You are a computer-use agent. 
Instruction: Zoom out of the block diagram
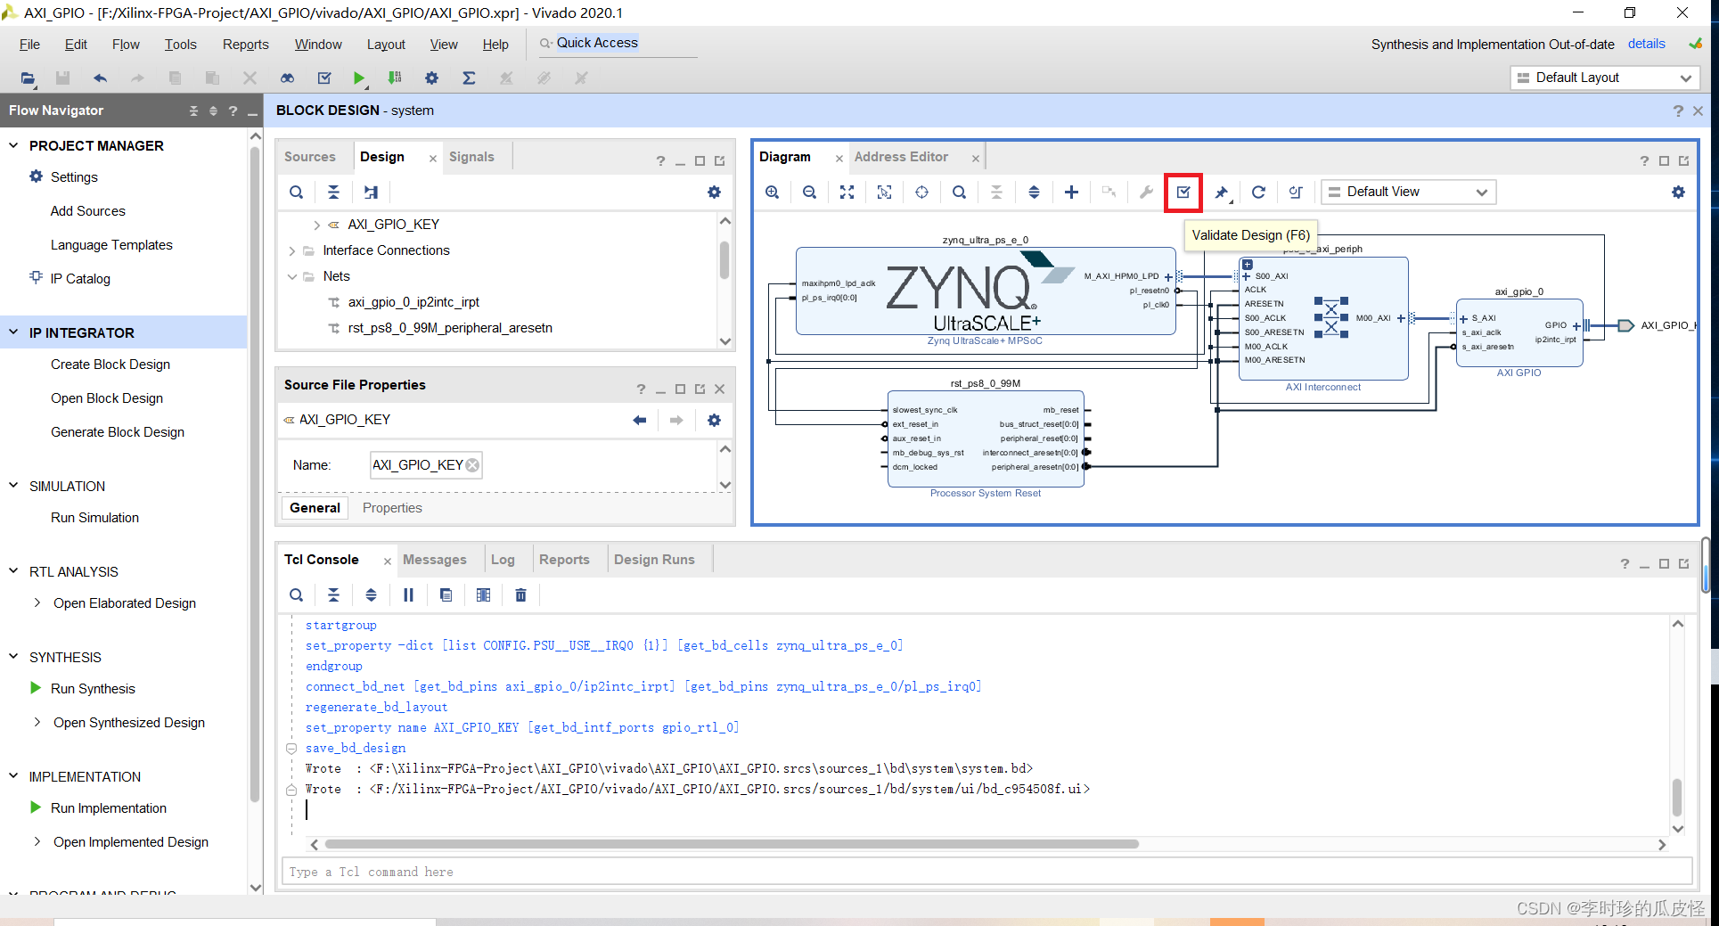(x=809, y=192)
